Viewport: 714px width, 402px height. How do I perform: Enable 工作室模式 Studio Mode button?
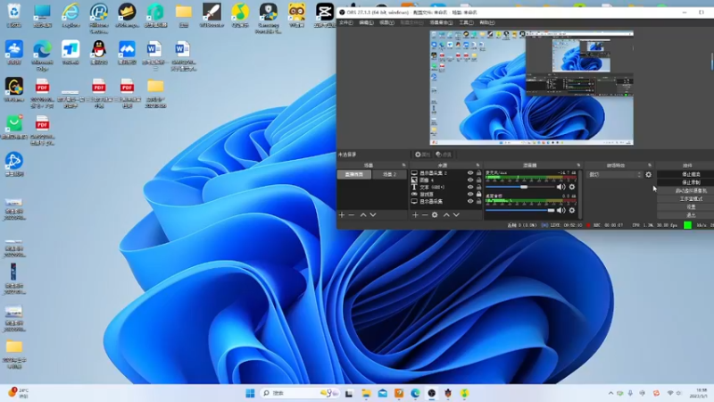tap(691, 198)
